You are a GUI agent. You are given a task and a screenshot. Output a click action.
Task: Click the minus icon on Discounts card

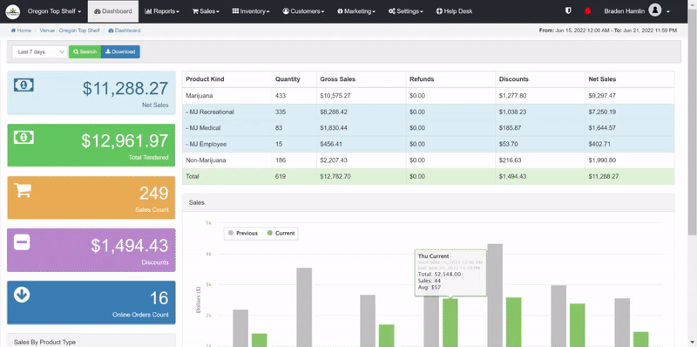(22, 242)
